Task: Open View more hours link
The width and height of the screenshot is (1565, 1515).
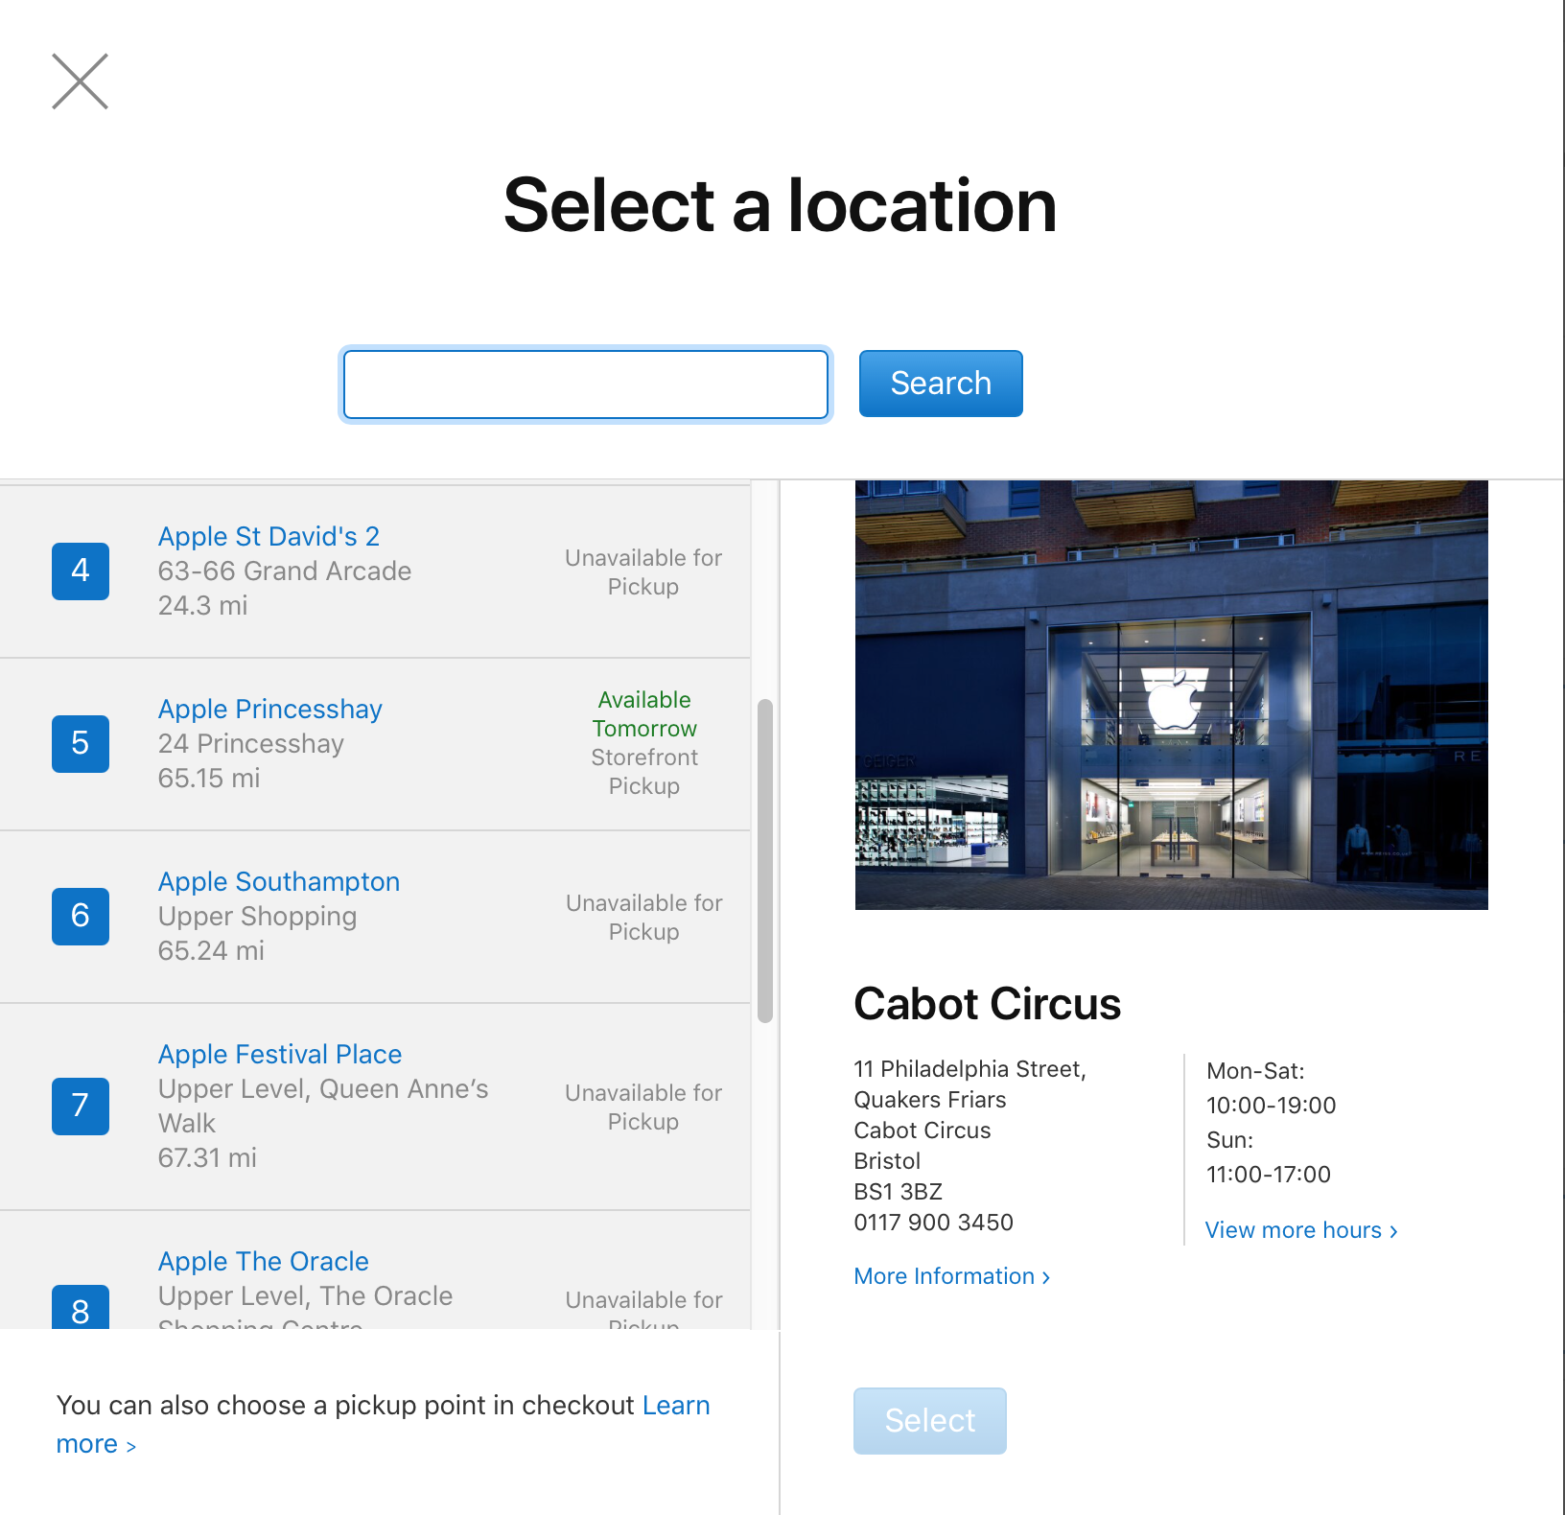Action: (1301, 1230)
